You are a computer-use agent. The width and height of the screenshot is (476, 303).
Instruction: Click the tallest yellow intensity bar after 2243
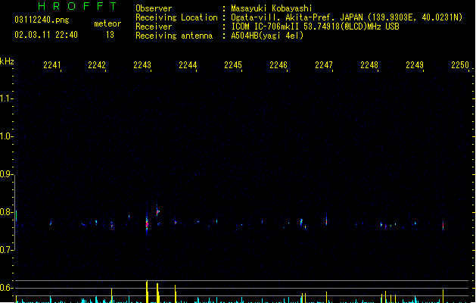click(x=147, y=292)
